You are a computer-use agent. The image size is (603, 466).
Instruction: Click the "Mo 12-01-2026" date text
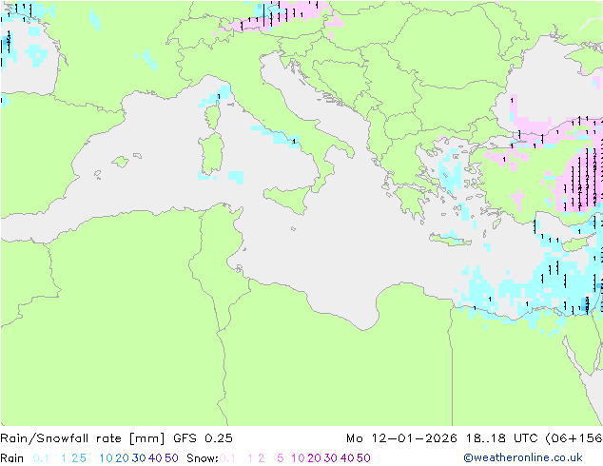[x=401, y=438]
